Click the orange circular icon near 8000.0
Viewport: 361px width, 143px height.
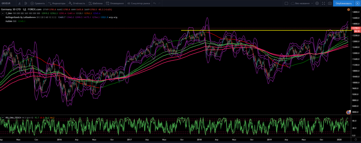point(348,112)
